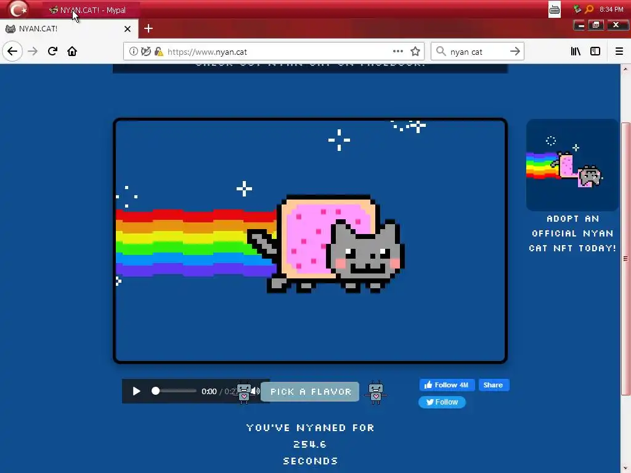Open page actions three-dots menu
Image resolution: width=631 pixels, height=473 pixels.
click(397, 52)
